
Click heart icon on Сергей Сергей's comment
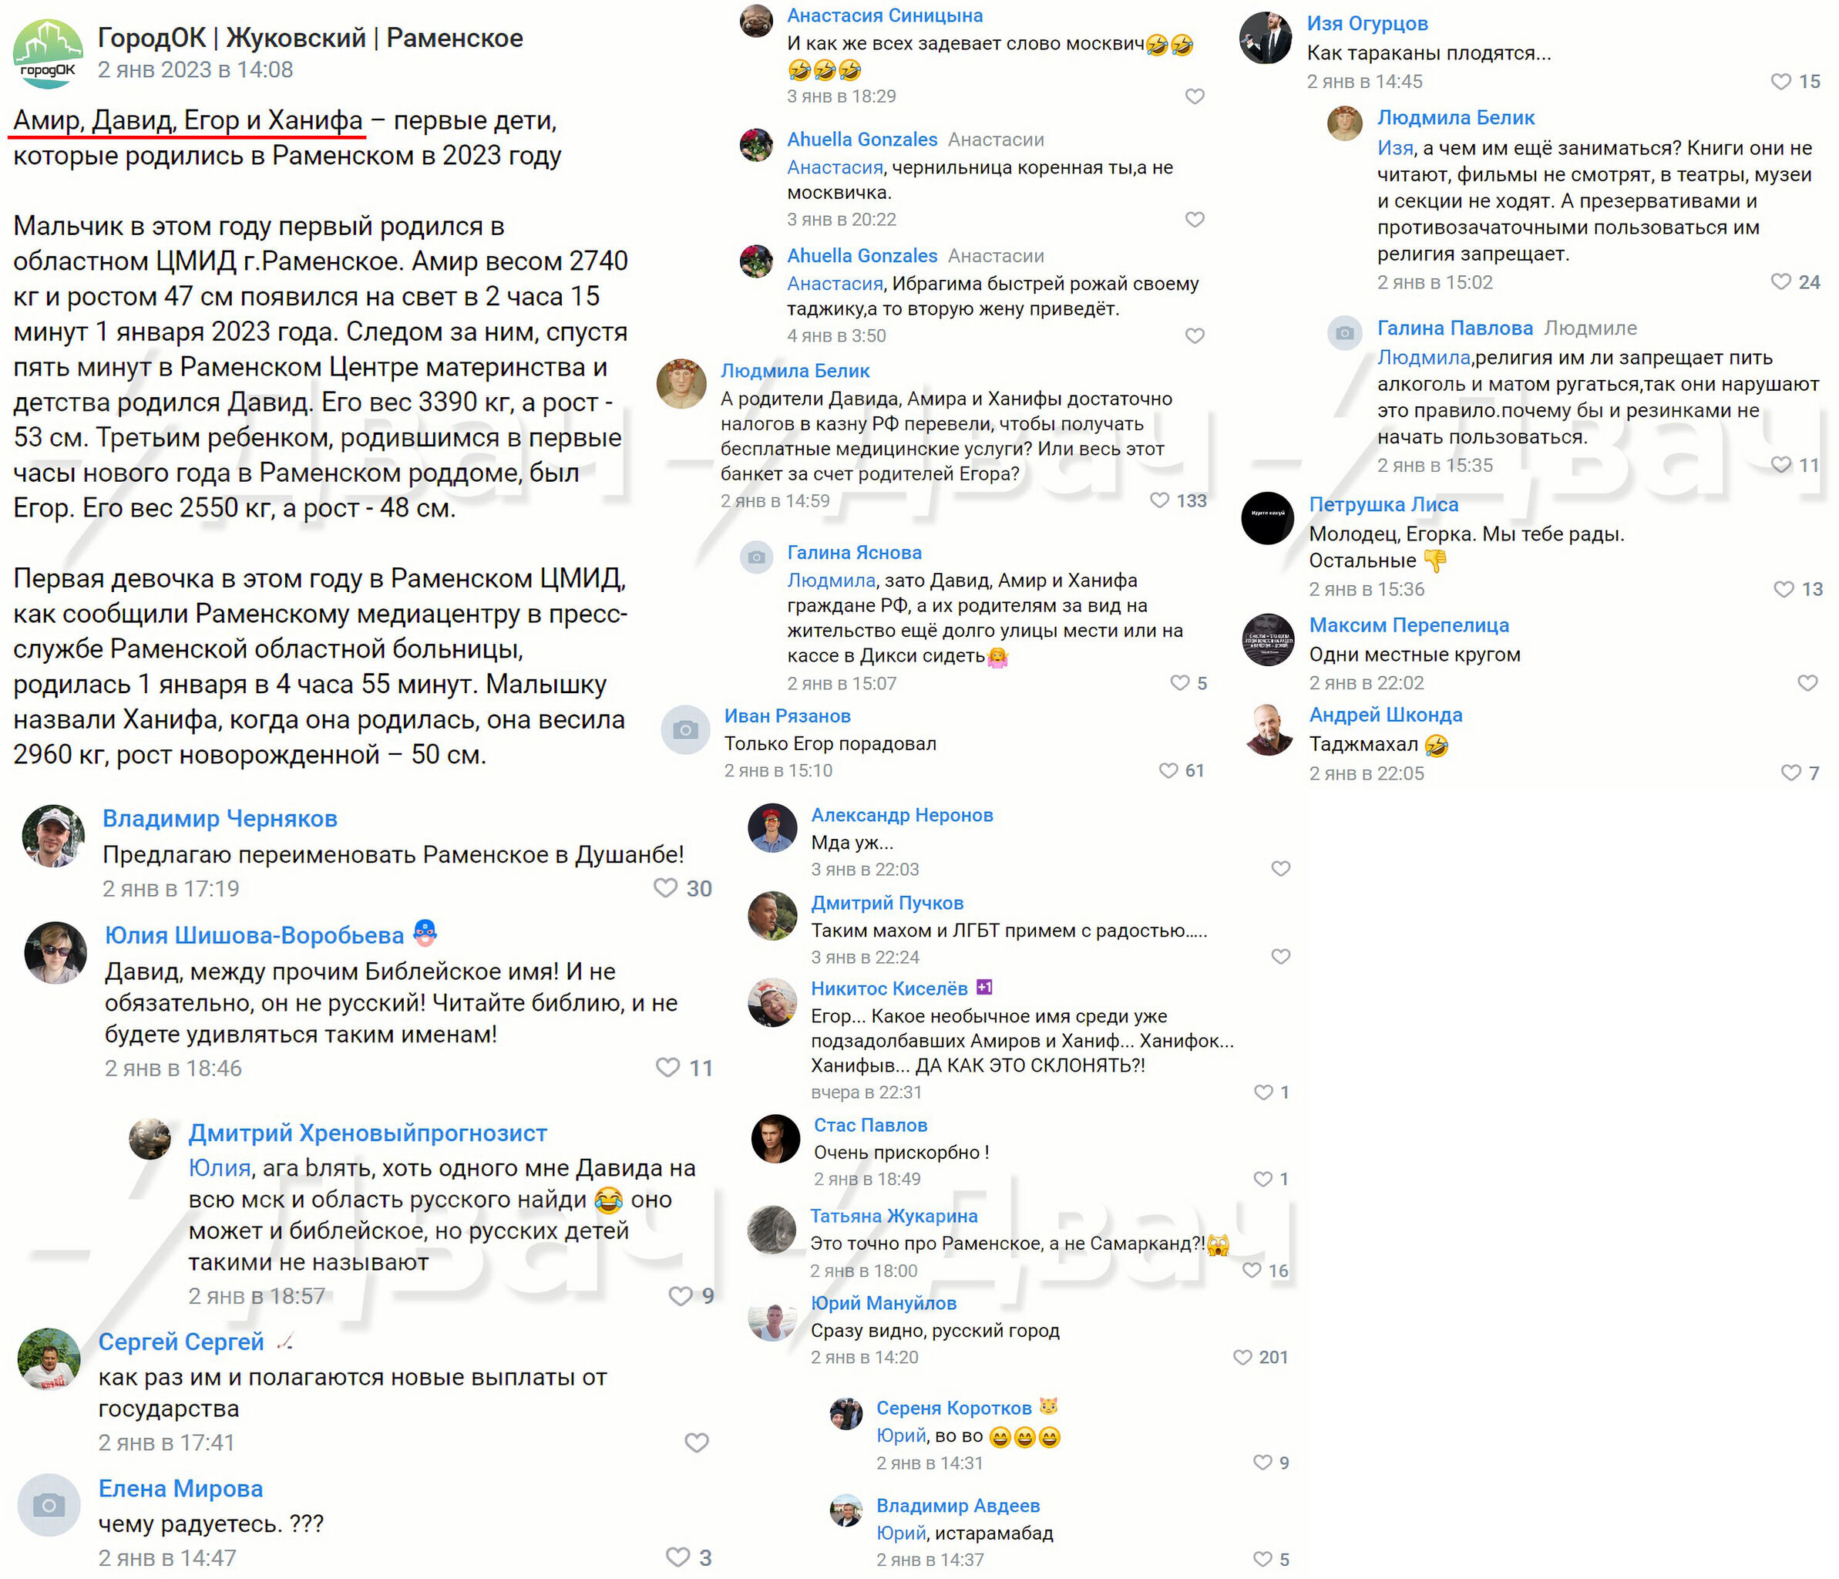click(x=697, y=1443)
